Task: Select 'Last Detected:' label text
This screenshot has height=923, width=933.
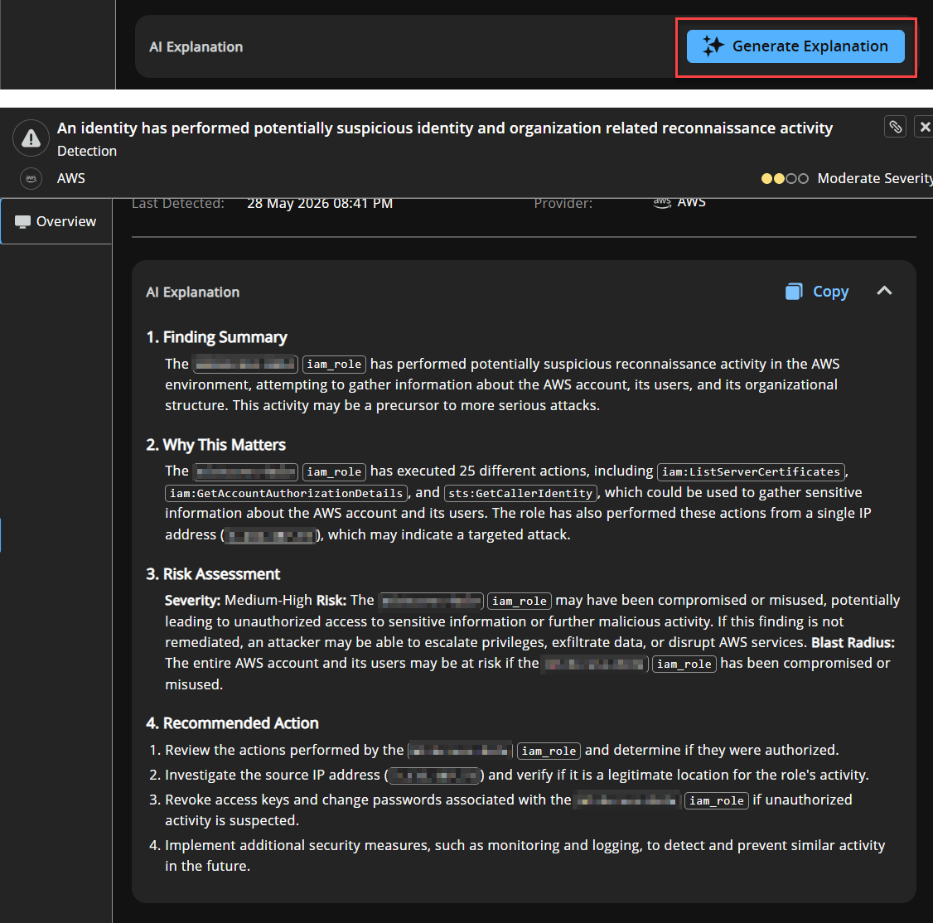Action: click(x=178, y=204)
